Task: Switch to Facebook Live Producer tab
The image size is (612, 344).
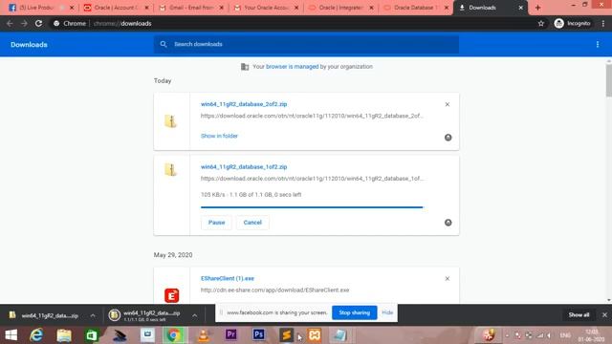Action: click(41, 8)
